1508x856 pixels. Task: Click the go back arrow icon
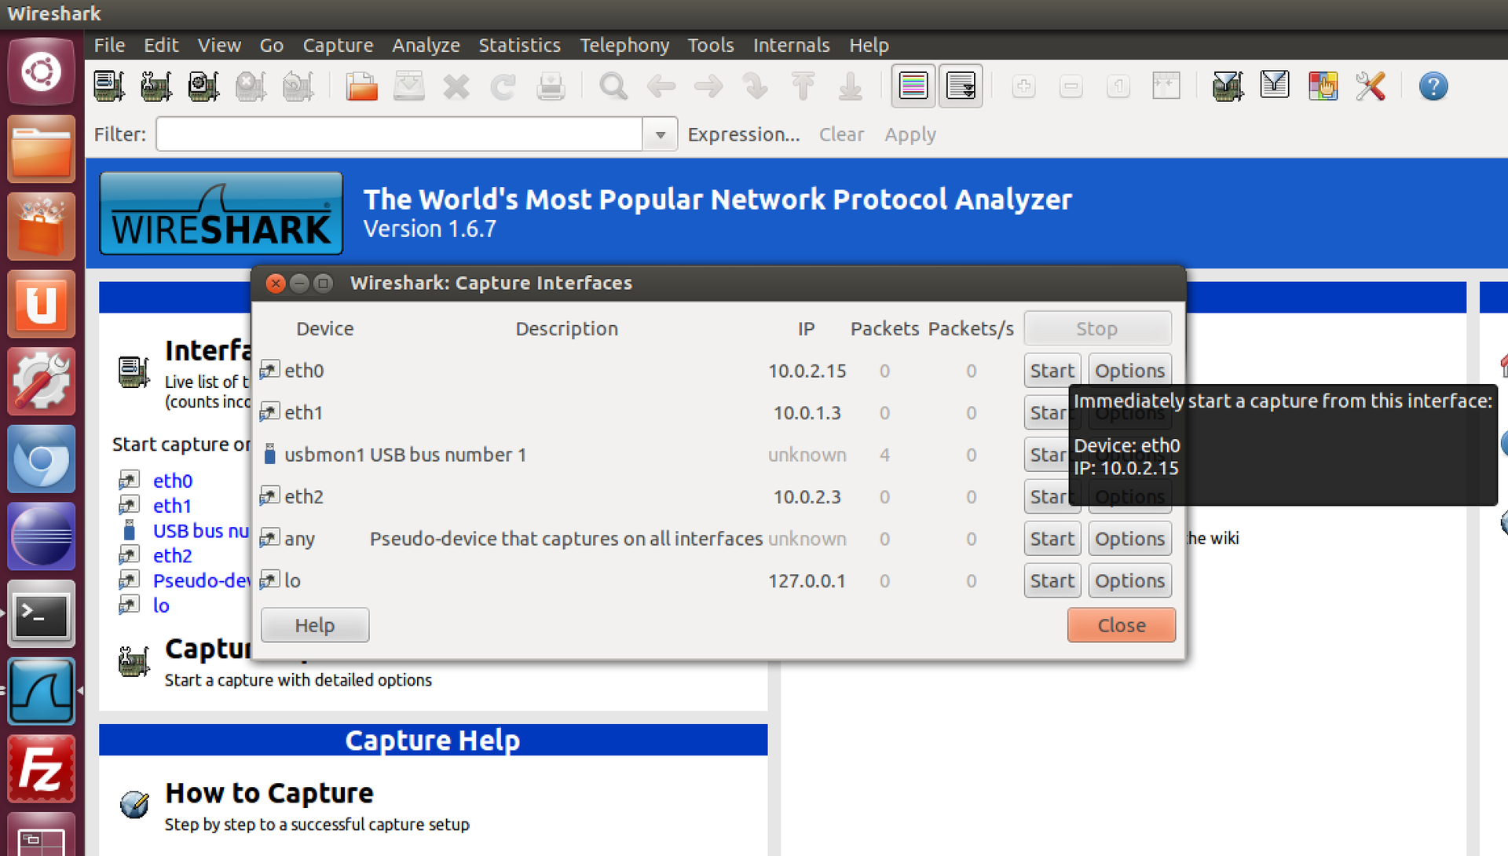661,86
